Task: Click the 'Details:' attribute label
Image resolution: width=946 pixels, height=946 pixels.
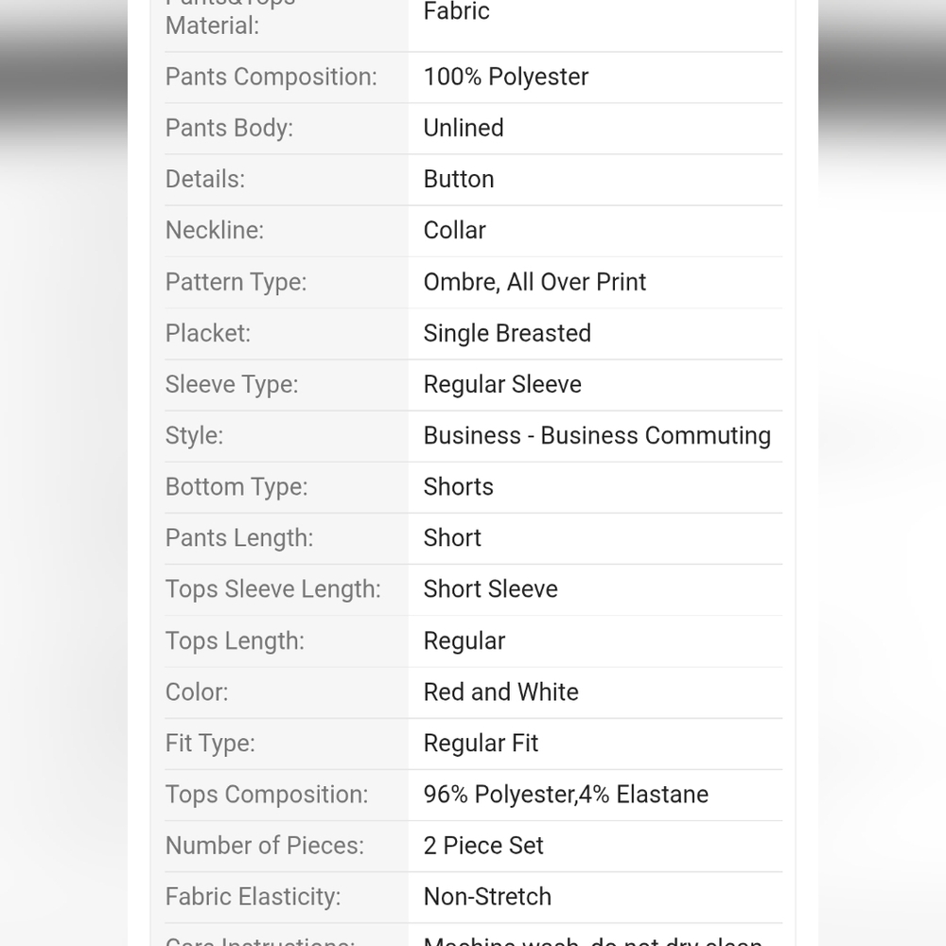Action: point(205,179)
